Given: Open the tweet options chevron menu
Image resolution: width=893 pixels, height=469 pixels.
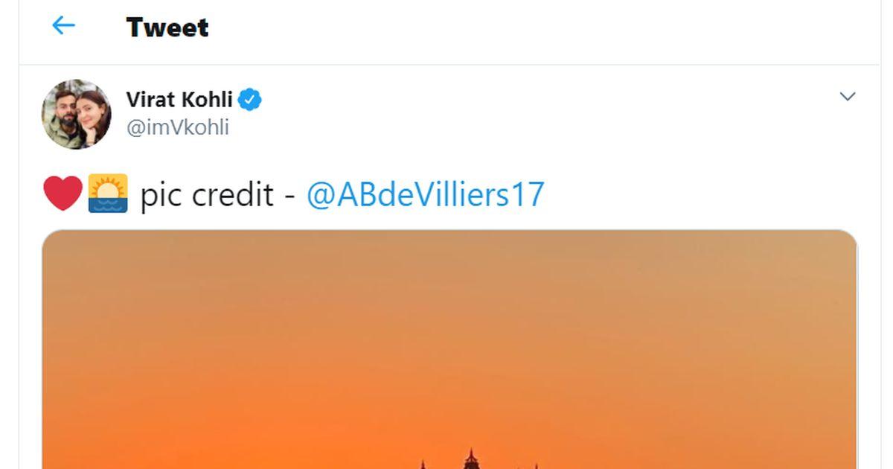Looking at the screenshot, I should click(x=847, y=97).
